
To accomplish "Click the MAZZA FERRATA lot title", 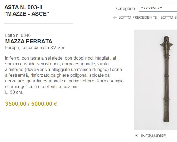I will coord(29,41).
